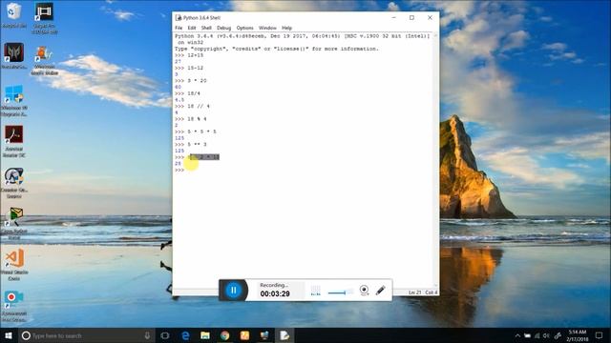Open the network icon in system tray
Image resolution: width=611 pixels, height=343 pixels.
[x=537, y=335]
